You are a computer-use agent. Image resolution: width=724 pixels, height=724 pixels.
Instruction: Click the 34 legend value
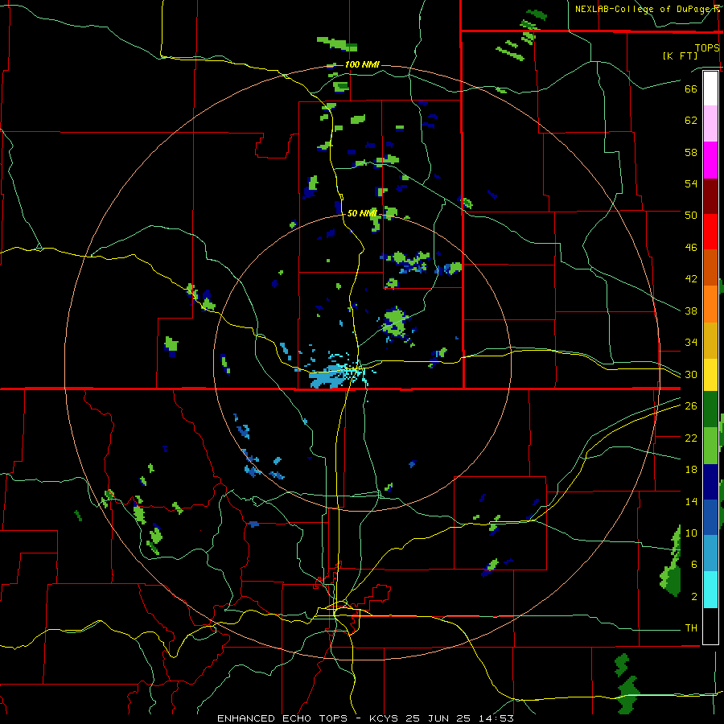pos(691,342)
